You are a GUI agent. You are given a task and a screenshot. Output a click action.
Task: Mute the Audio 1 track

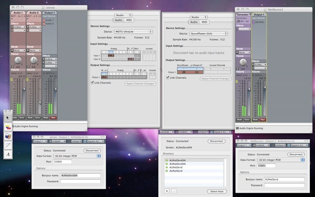coord(14,118)
